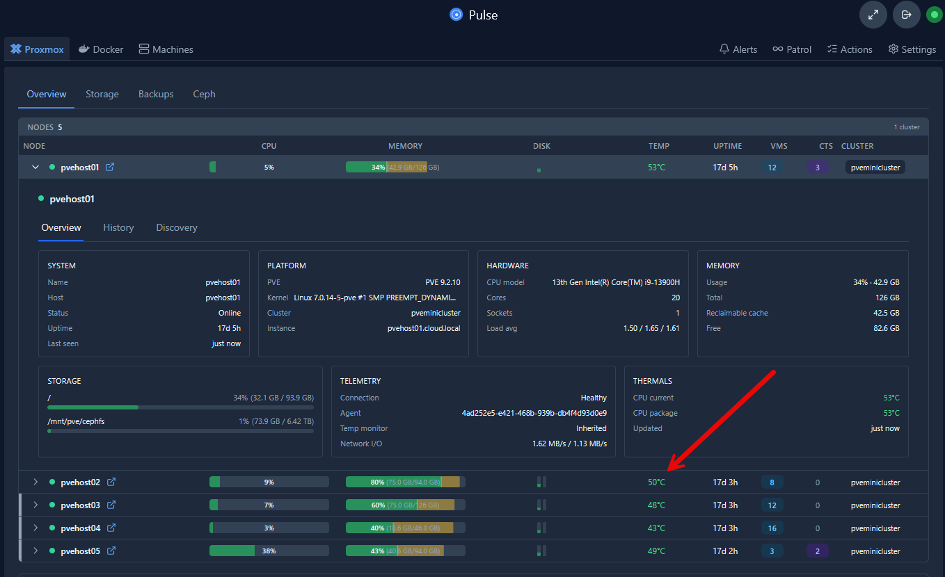The width and height of the screenshot is (945, 577).
Task: Open external link icon for pvehost03
Action: pos(111,505)
